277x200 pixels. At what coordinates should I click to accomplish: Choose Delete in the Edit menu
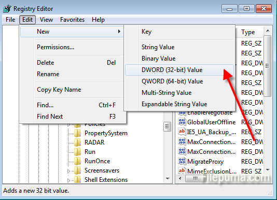coord(72,63)
